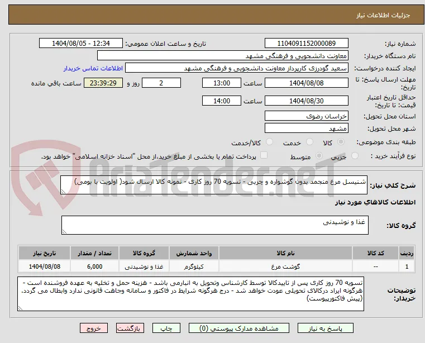
Task: Select the جزیی purchase type radio
Action: point(355,156)
